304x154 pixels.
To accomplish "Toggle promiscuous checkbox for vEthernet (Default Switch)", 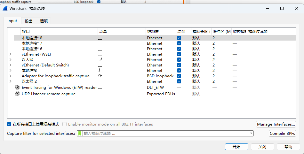I will [x=179, y=65].
